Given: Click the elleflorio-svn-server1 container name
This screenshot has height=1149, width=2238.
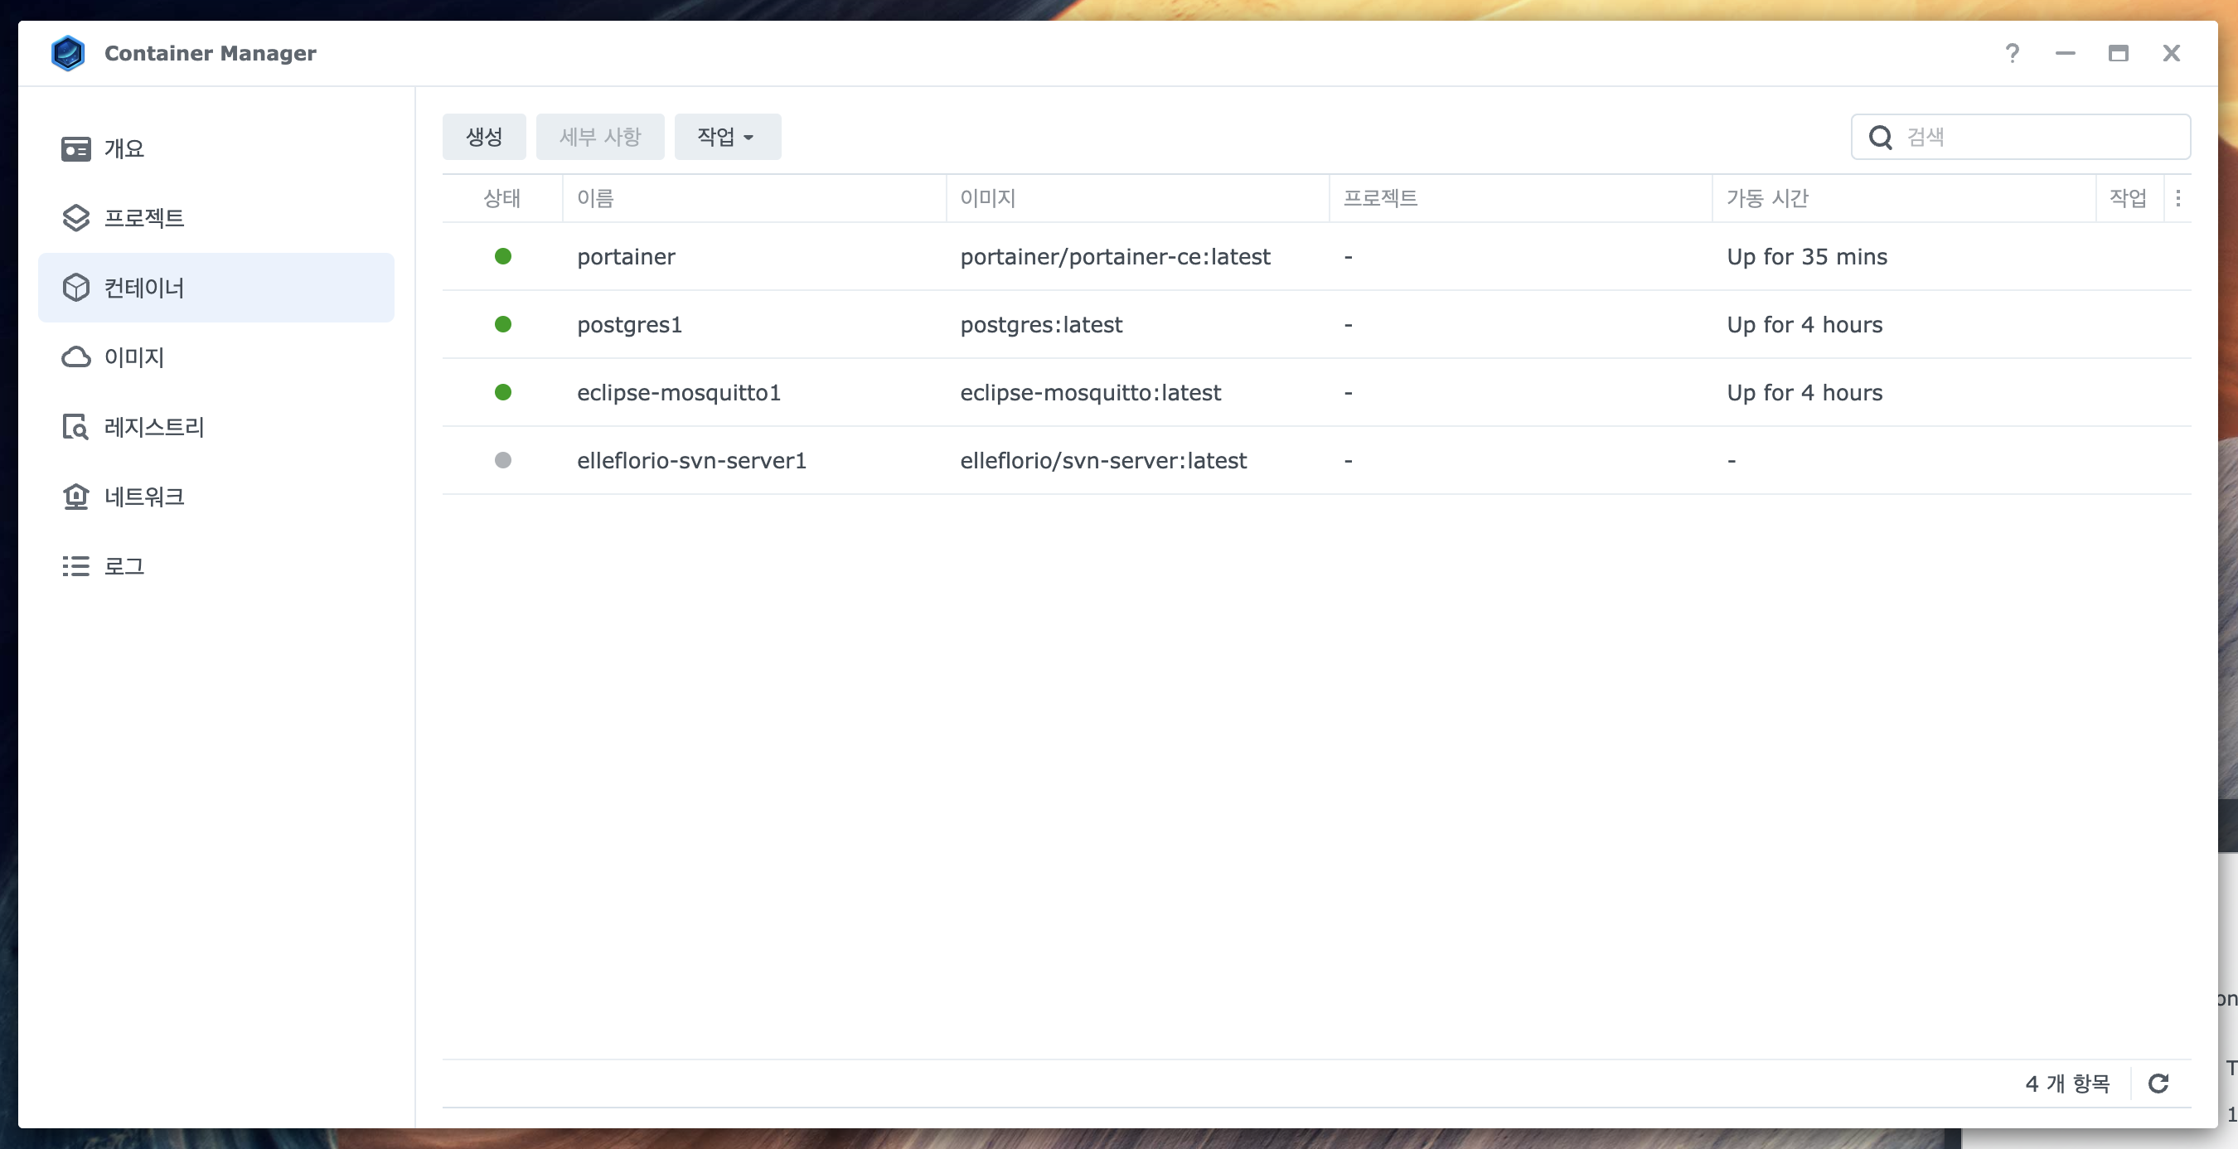Looking at the screenshot, I should click(692, 460).
